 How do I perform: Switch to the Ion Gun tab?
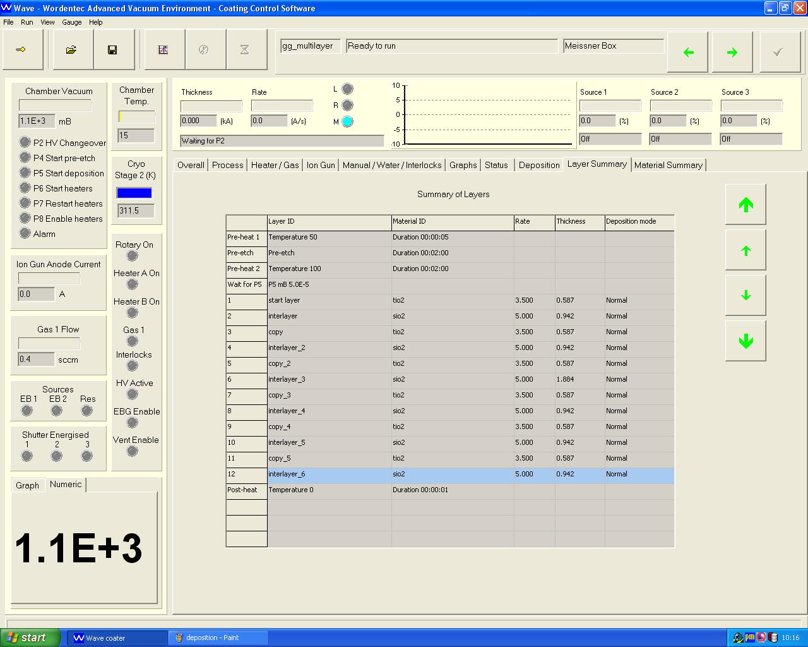click(321, 165)
